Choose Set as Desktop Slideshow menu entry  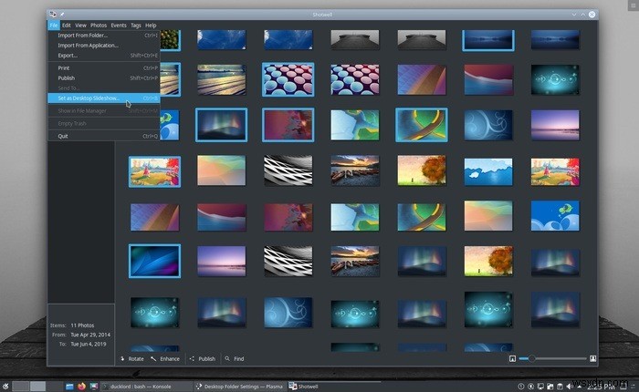point(88,98)
